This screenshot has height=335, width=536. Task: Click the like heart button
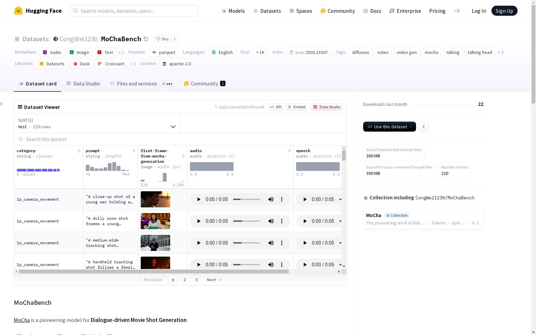click(x=162, y=39)
